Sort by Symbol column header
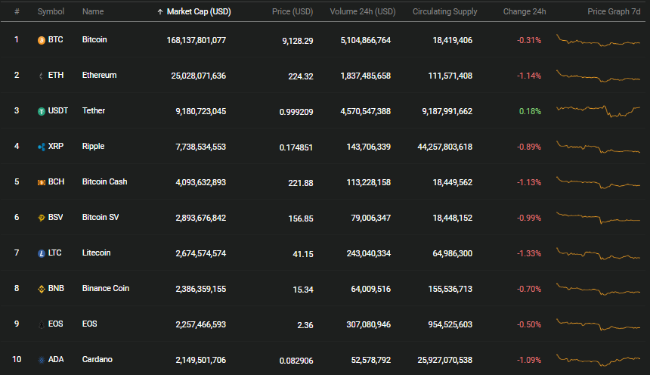 [x=51, y=11]
